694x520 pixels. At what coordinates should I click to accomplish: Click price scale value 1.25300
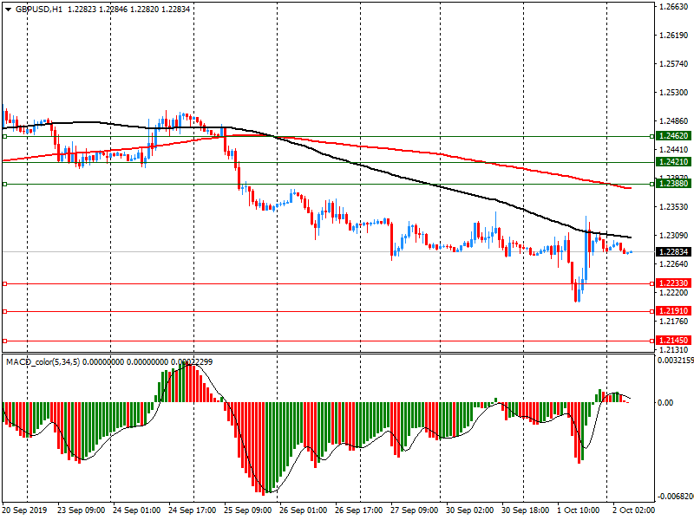coord(674,93)
